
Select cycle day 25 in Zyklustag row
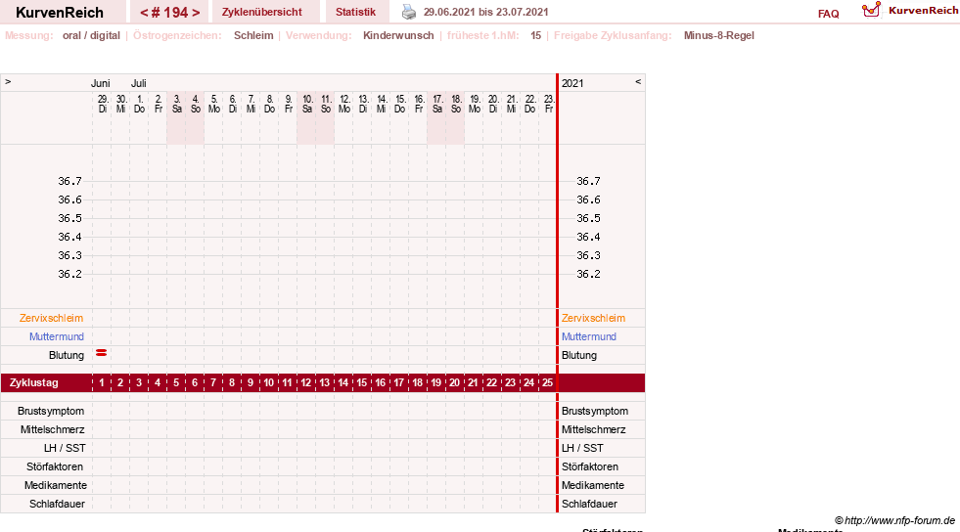point(547,382)
